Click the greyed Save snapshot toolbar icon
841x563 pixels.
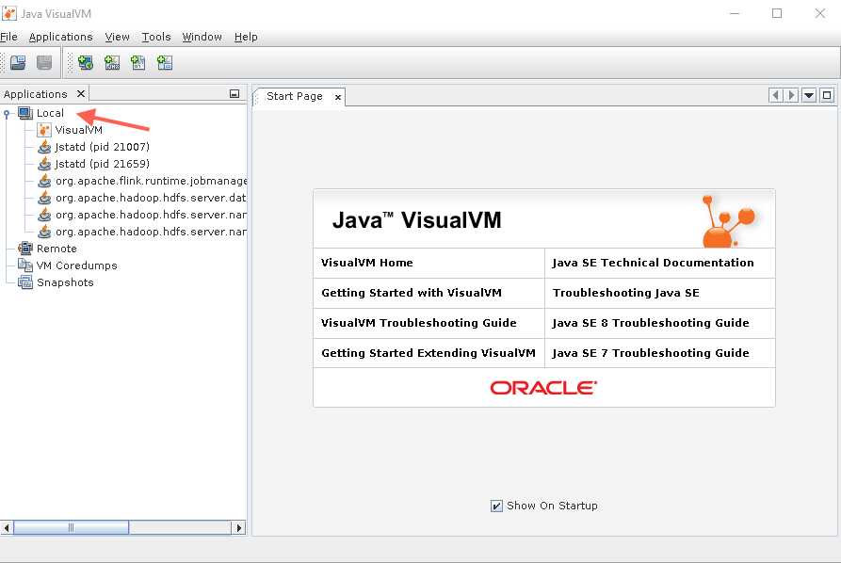click(44, 63)
